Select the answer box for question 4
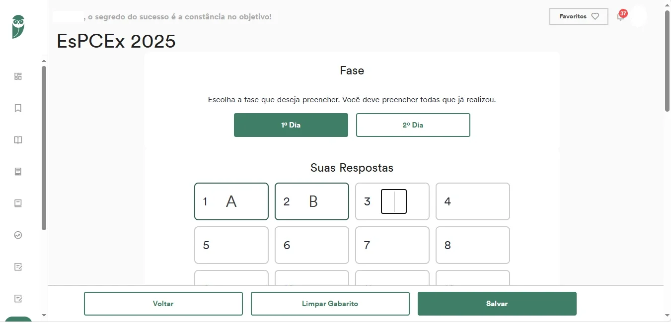The width and height of the screenshot is (671, 323). coord(472,201)
